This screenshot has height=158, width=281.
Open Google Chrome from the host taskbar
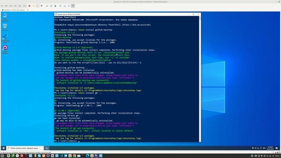coord(74,156)
